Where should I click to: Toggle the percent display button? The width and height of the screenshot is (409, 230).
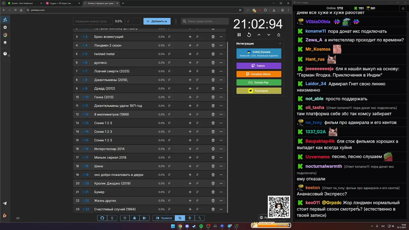(180, 218)
